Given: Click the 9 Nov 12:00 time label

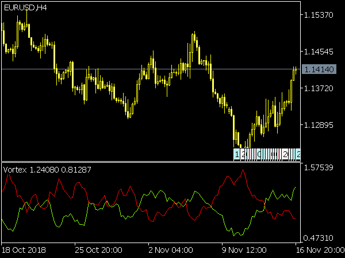Looking at the screenshot, I should click(244, 250).
